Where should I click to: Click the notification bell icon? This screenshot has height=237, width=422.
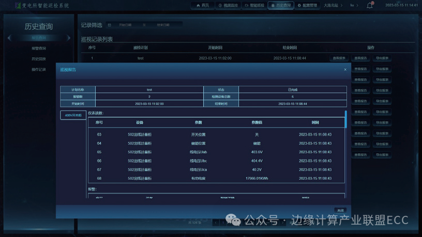pyautogui.click(x=370, y=5)
